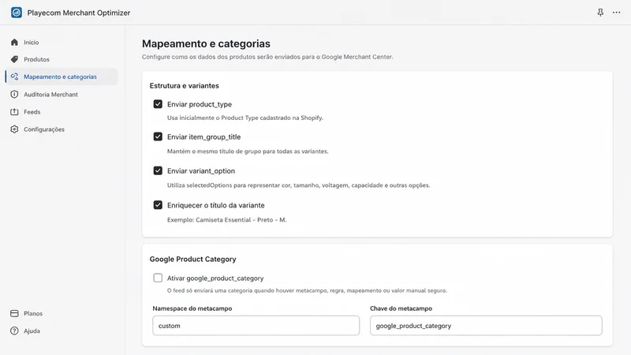
Task: Click the home icon beside Início
Action: click(x=14, y=42)
